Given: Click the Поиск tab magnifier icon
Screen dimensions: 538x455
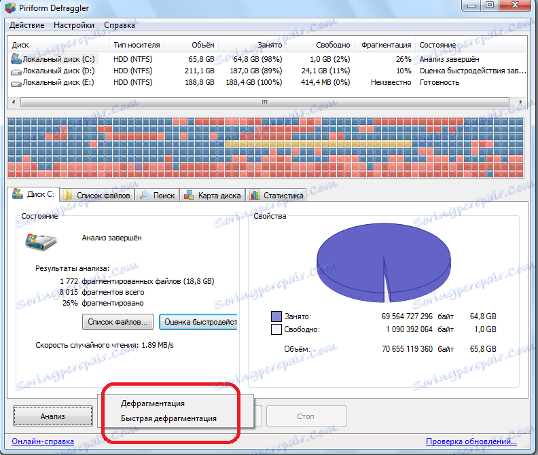Looking at the screenshot, I should [144, 195].
